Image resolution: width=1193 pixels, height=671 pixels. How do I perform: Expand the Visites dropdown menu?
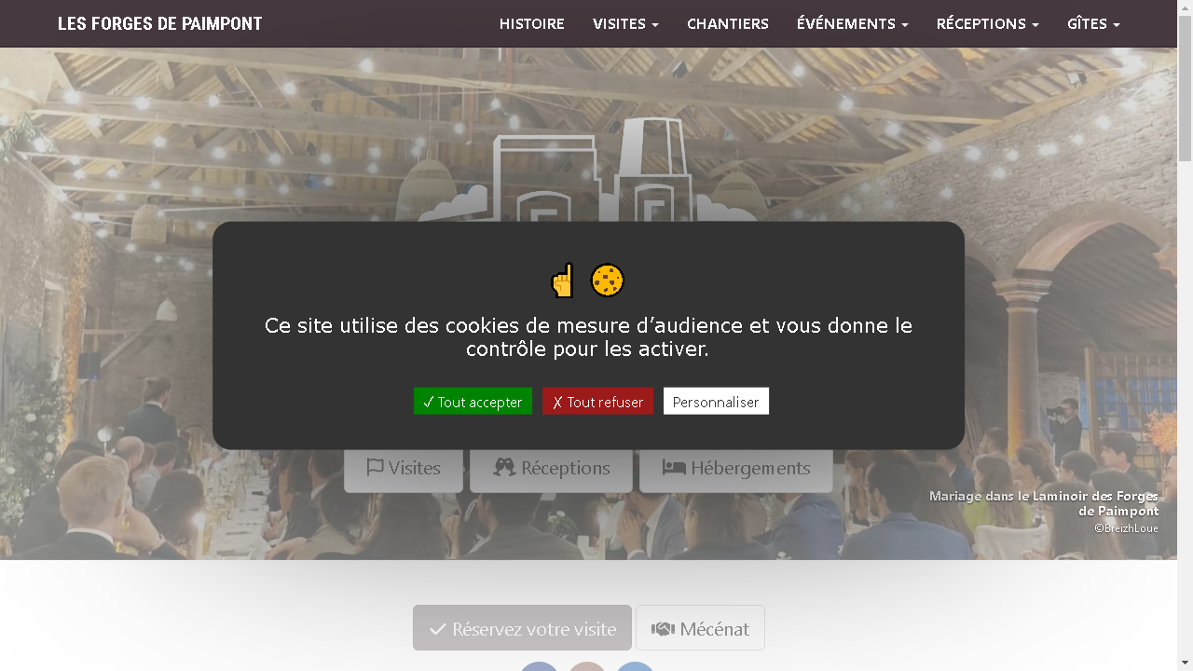pyautogui.click(x=625, y=23)
